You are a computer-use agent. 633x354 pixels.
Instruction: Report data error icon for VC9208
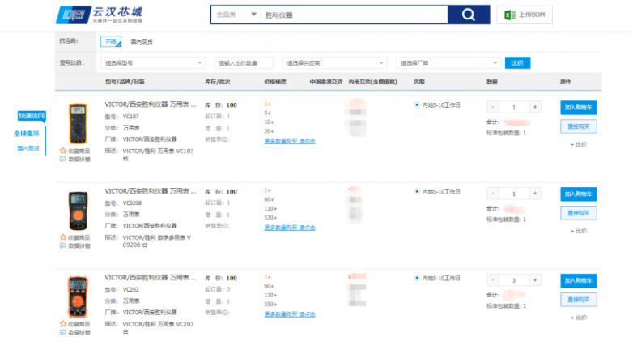(63, 245)
